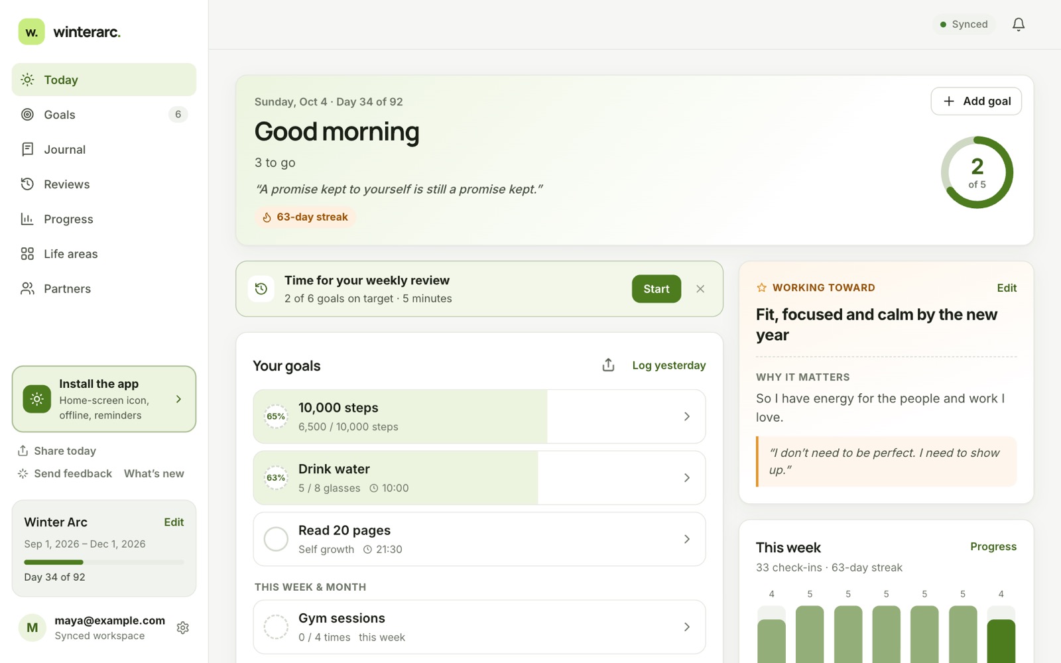Viewport: 1061px width, 663px height.
Task: Click the account settings gear icon
Action: pos(183,628)
